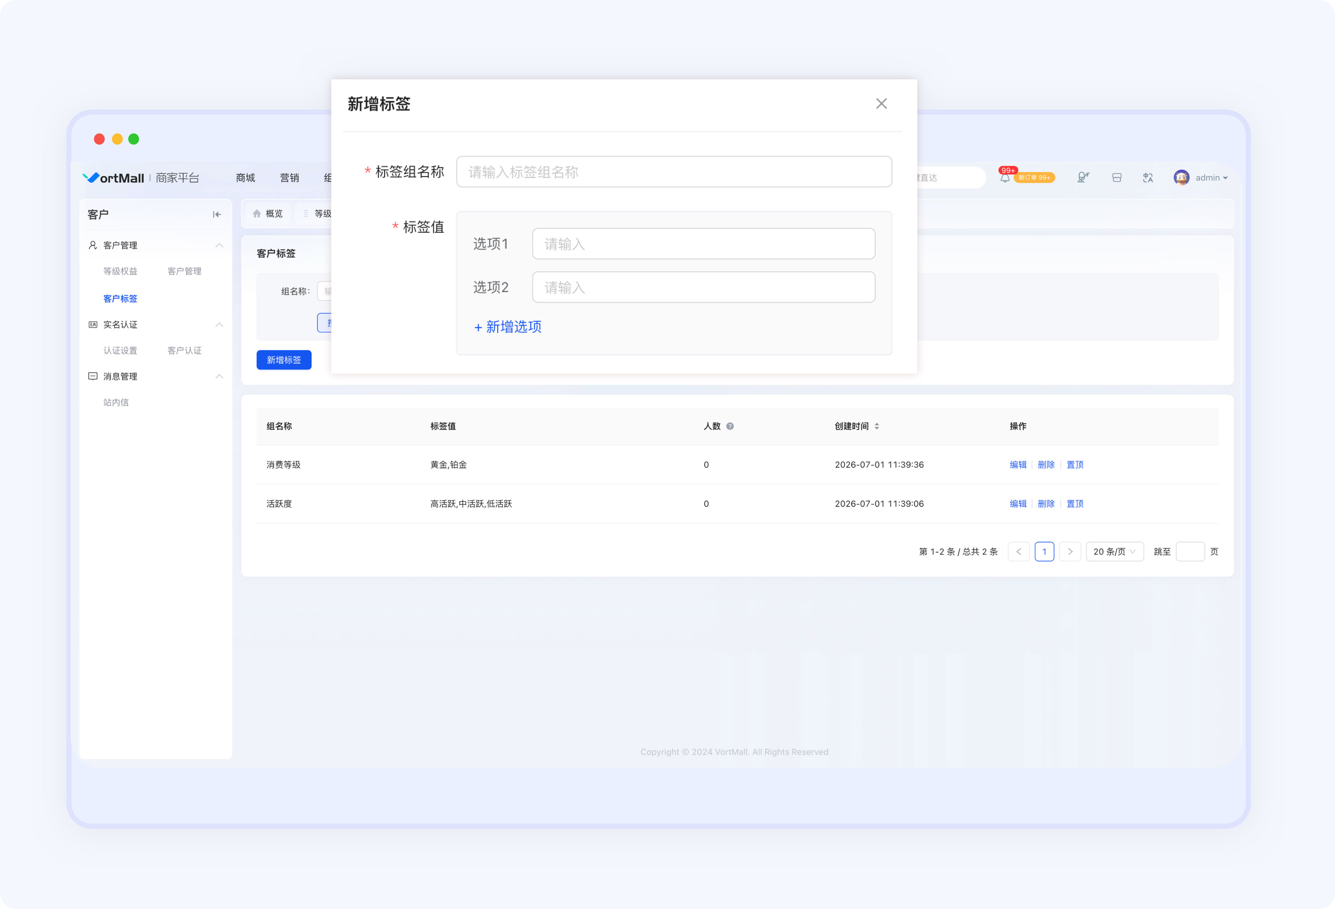Screen dimensions: 1335x909
Task: Collapse the 客户 sidebar with the arrow icon
Action: click(x=217, y=214)
